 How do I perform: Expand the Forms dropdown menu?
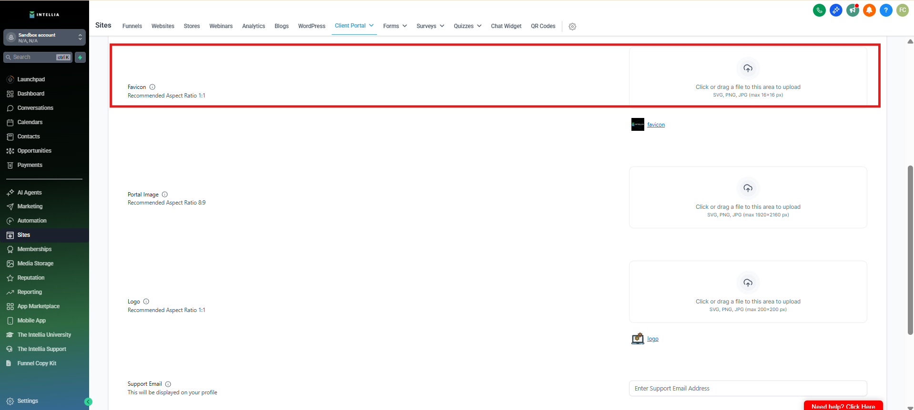tap(395, 26)
